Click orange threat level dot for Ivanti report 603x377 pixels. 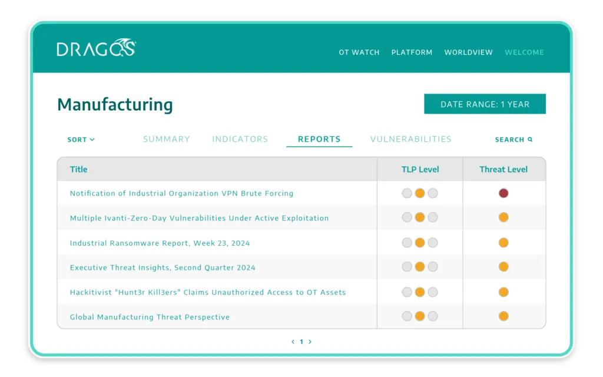(x=503, y=217)
